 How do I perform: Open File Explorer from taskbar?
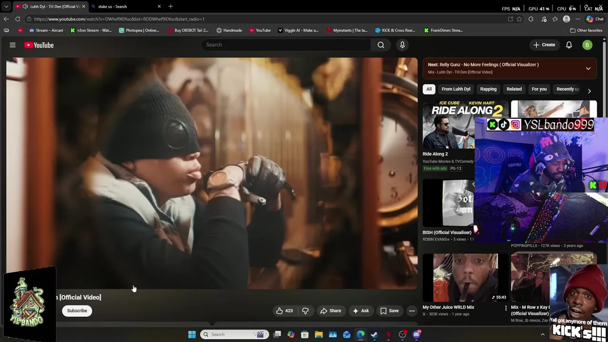click(319, 334)
